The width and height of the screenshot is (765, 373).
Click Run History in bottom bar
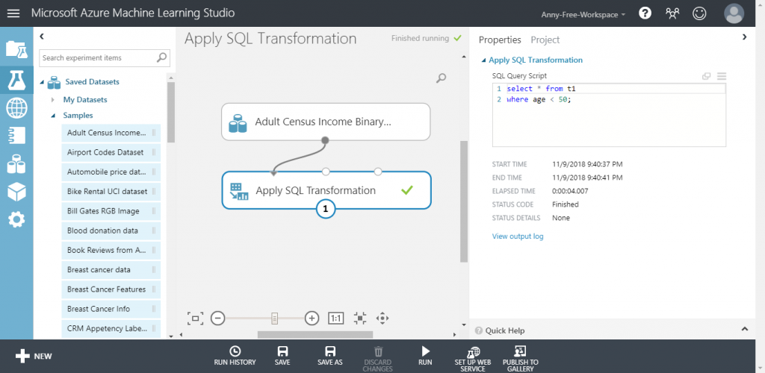tap(235, 356)
